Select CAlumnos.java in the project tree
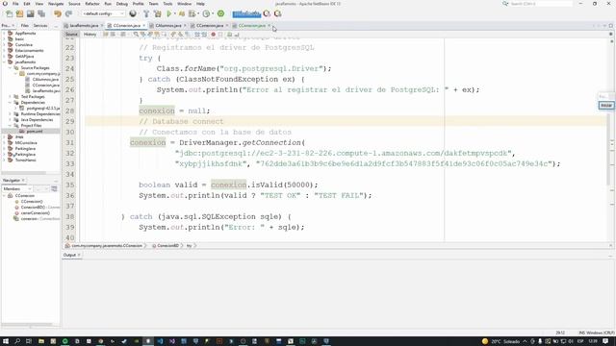 (x=45, y=79)
